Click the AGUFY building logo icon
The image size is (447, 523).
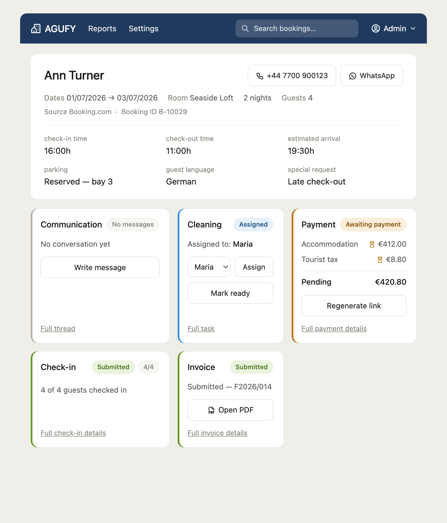pos(36,28)
